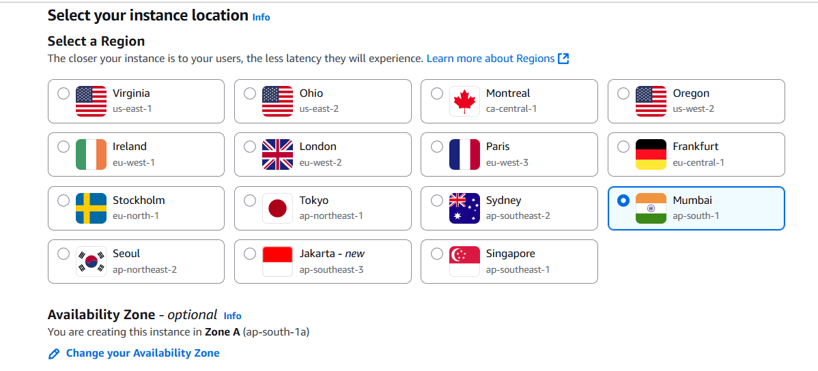Click the Australian flag beside Sydney

(x=464, y=208)
